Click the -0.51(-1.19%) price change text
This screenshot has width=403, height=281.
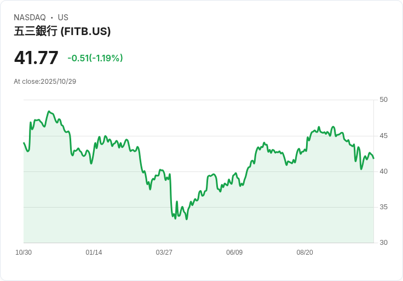95,58
